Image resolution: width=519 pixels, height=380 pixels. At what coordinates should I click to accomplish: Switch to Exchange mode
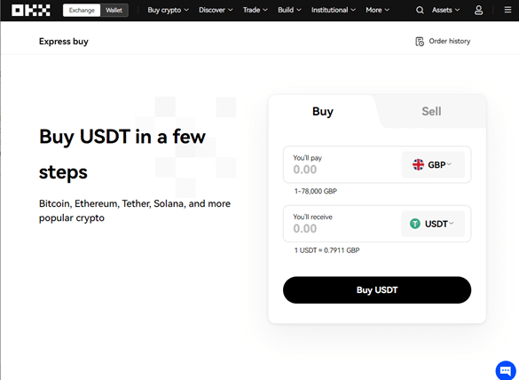point(82,11)
